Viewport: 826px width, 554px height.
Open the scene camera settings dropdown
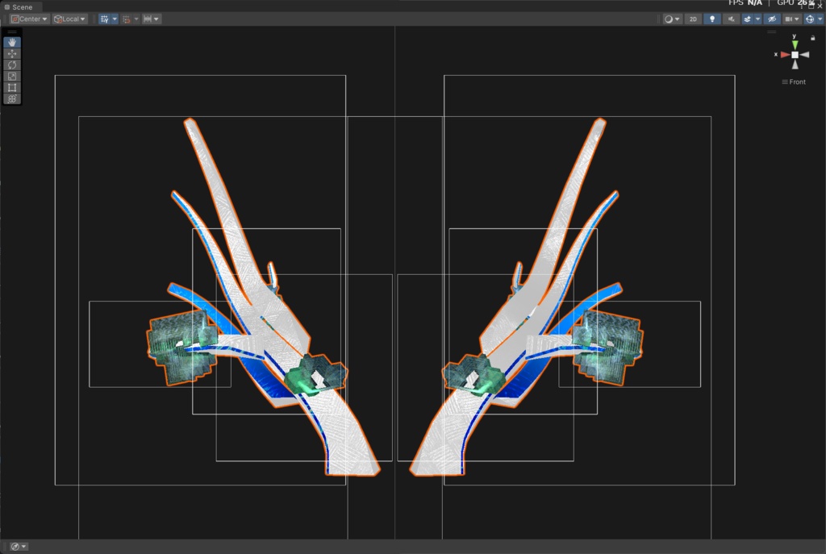[x=792, y=19]
